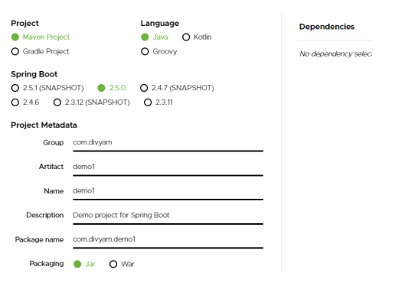408x286 pixels.
Task: Select Jar packaging option
Action: tap(77, 264)
